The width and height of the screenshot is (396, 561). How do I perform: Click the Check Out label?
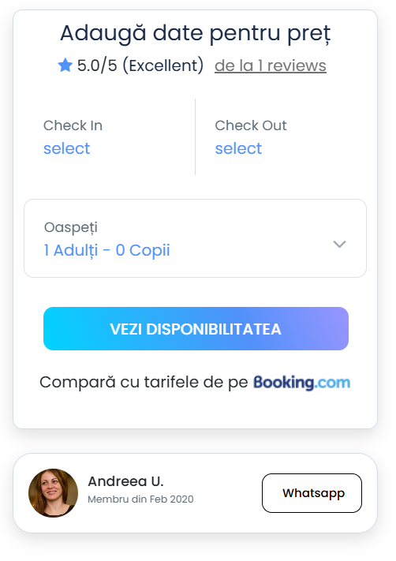click(x=251, y=125)
